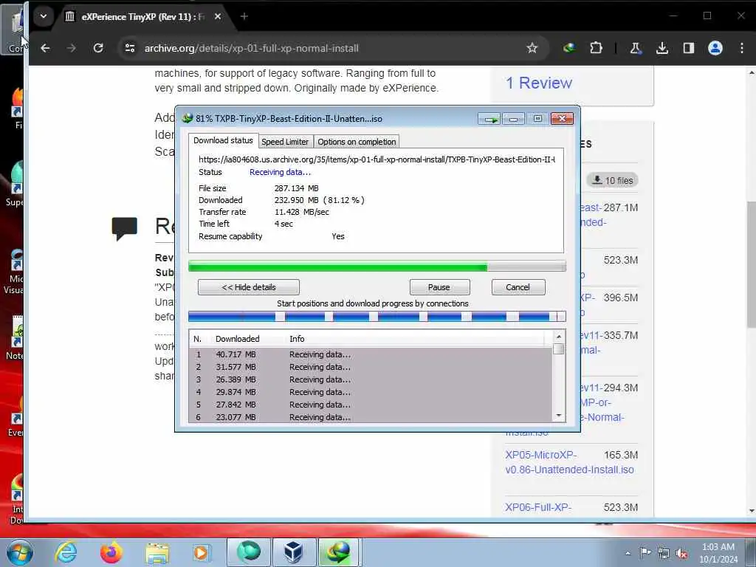Select connection row 6 with 23.077 MB
Image resolution: width=756 pixels, height=567 pixels.
click(371, 417)
